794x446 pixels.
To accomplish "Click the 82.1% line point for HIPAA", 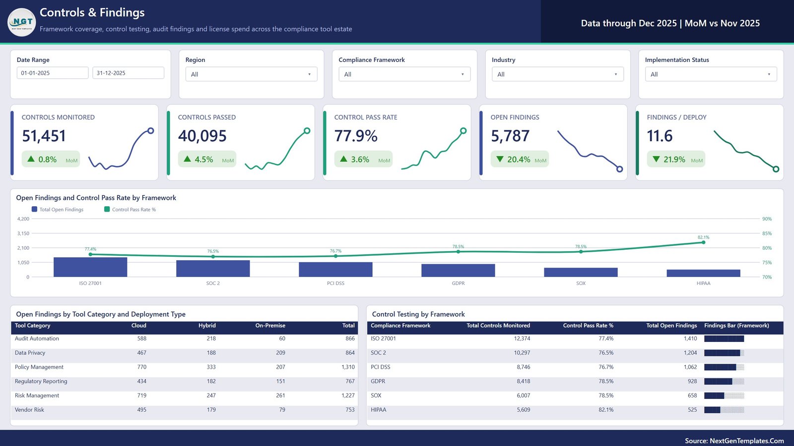I will [x=703, y=242].
